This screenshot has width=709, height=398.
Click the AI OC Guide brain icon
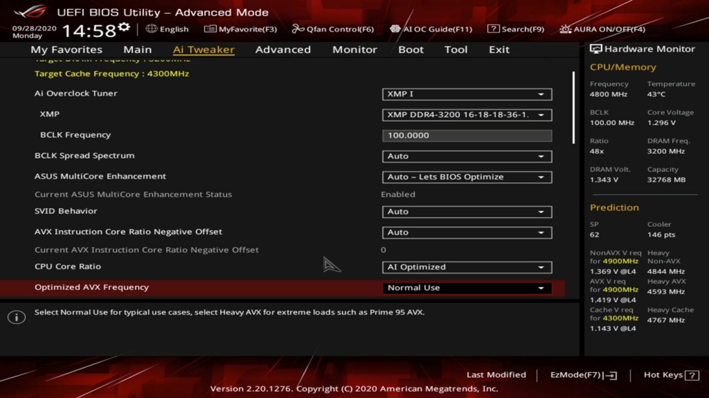point(395,29)
